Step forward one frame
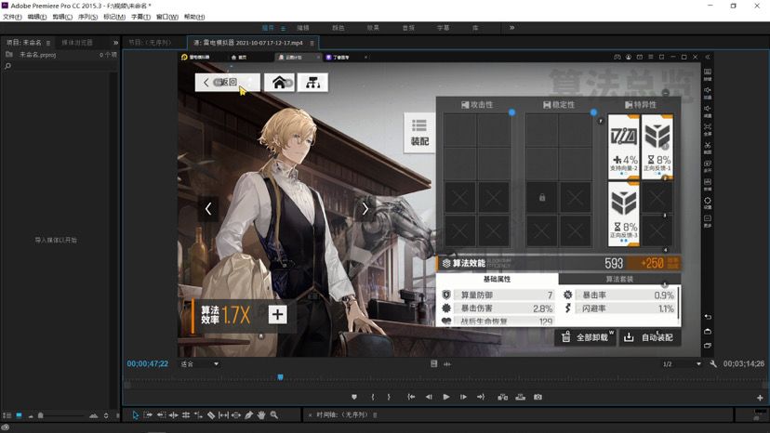770x433 pixels. pos(463,397)
